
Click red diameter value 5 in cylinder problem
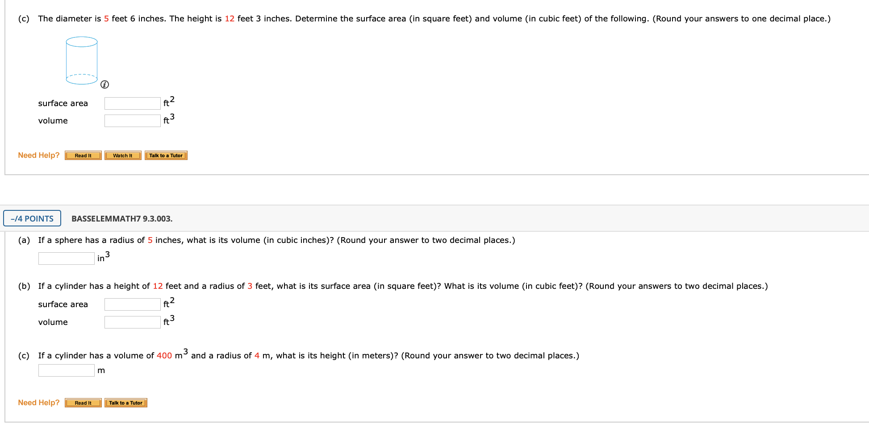106,19
